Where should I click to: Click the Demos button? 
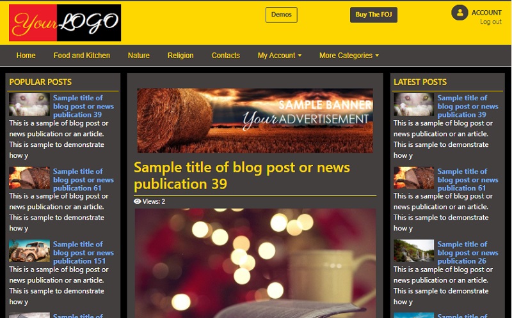tap(282, 15)
